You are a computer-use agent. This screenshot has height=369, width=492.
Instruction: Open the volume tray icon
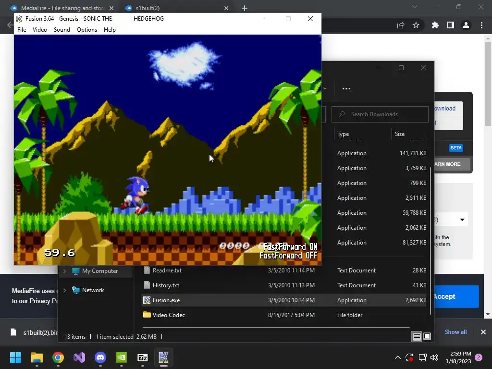434,357
